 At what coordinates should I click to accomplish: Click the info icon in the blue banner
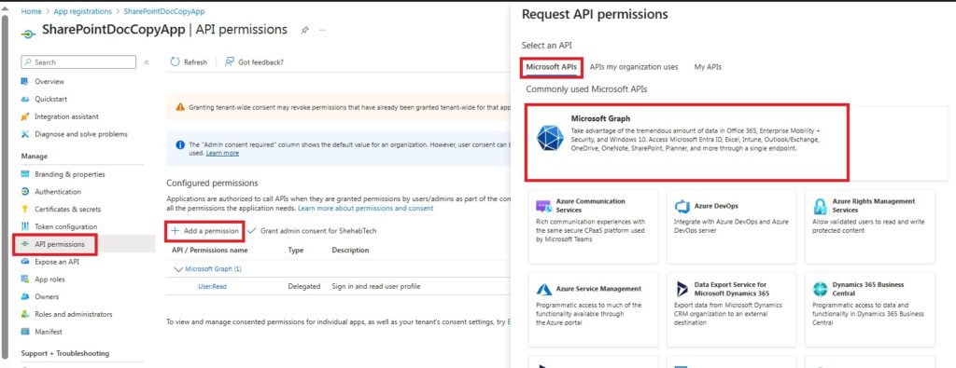click(x=180, y=144)
